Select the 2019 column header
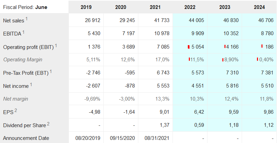 [86, 7]
